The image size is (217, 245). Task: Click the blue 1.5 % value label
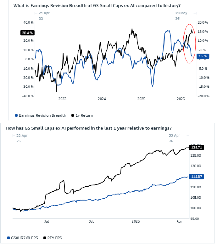(202, 56)
